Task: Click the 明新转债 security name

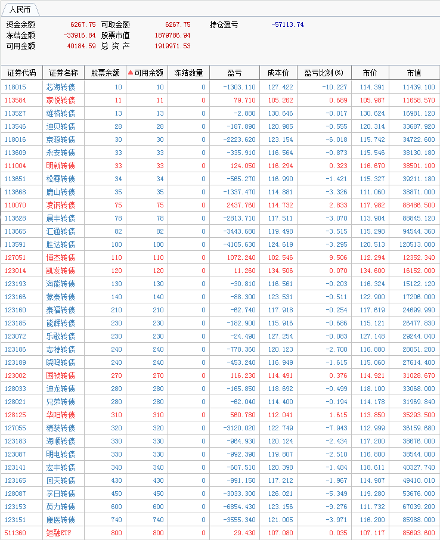Action: click(x=61, y=166)
